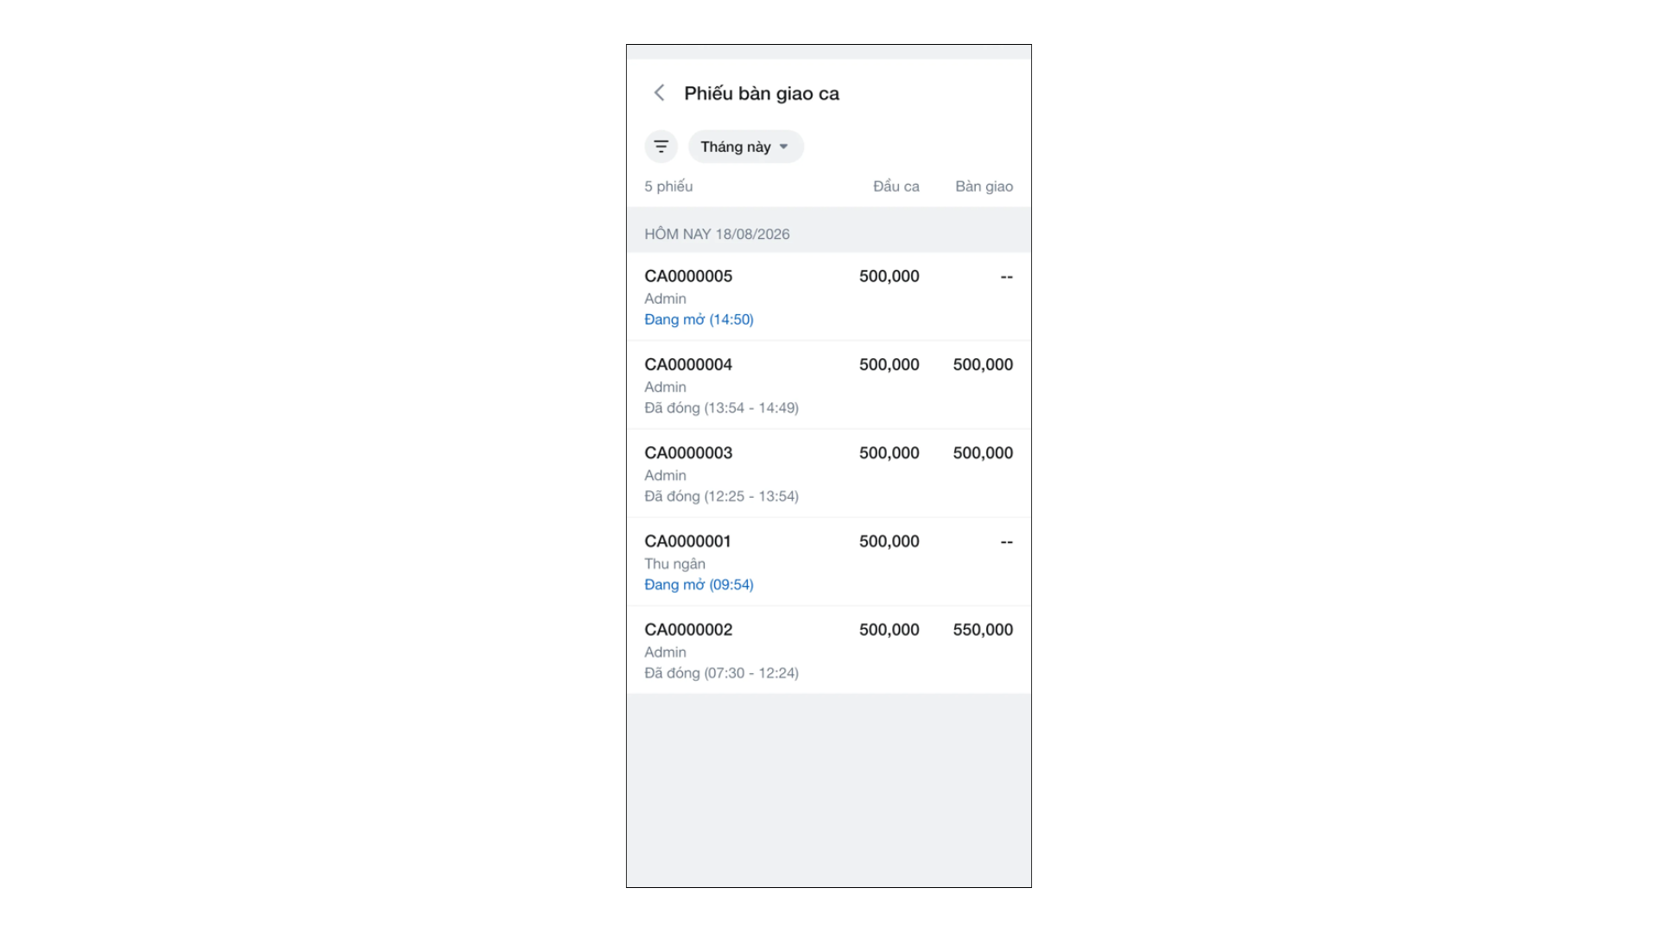Click Đã đóng (07:30 - 12:24) status
This screenshot has height=932, width=1658.
(x=721, y=673)
